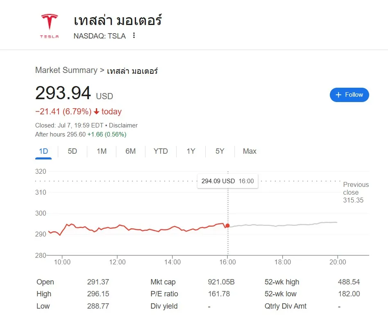Viewport: 388px width, 316px height.
Task: Open the Max history chart
Action: click(249, 151)
